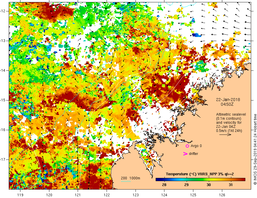Click the "200 1000m" depth contour label
Viewport: 257px width, 198px height.
click(131, 178)
